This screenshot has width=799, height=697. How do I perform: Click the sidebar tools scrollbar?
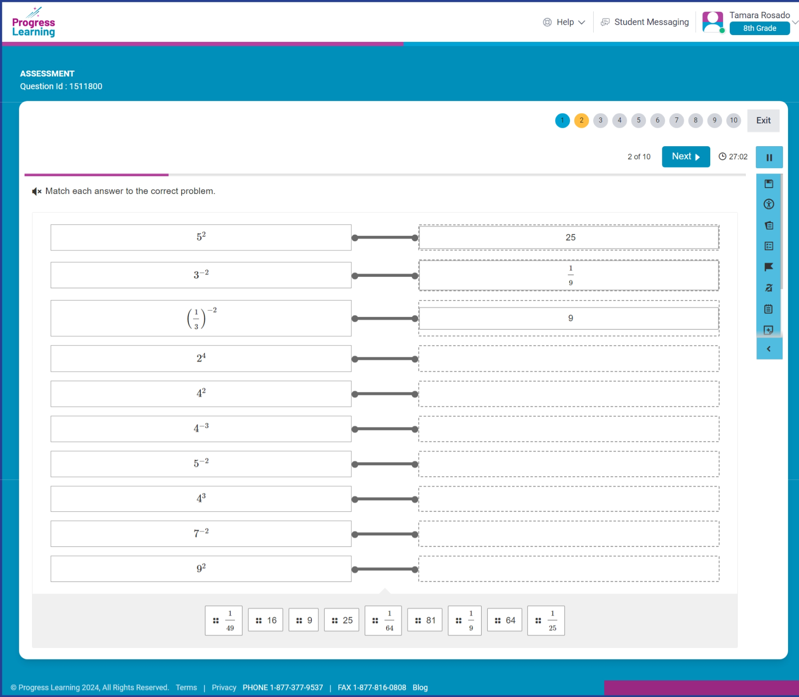[782, 232]
